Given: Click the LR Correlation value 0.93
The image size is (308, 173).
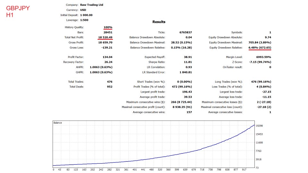Looking at the screenshot, I should click(x=189, y=67).
